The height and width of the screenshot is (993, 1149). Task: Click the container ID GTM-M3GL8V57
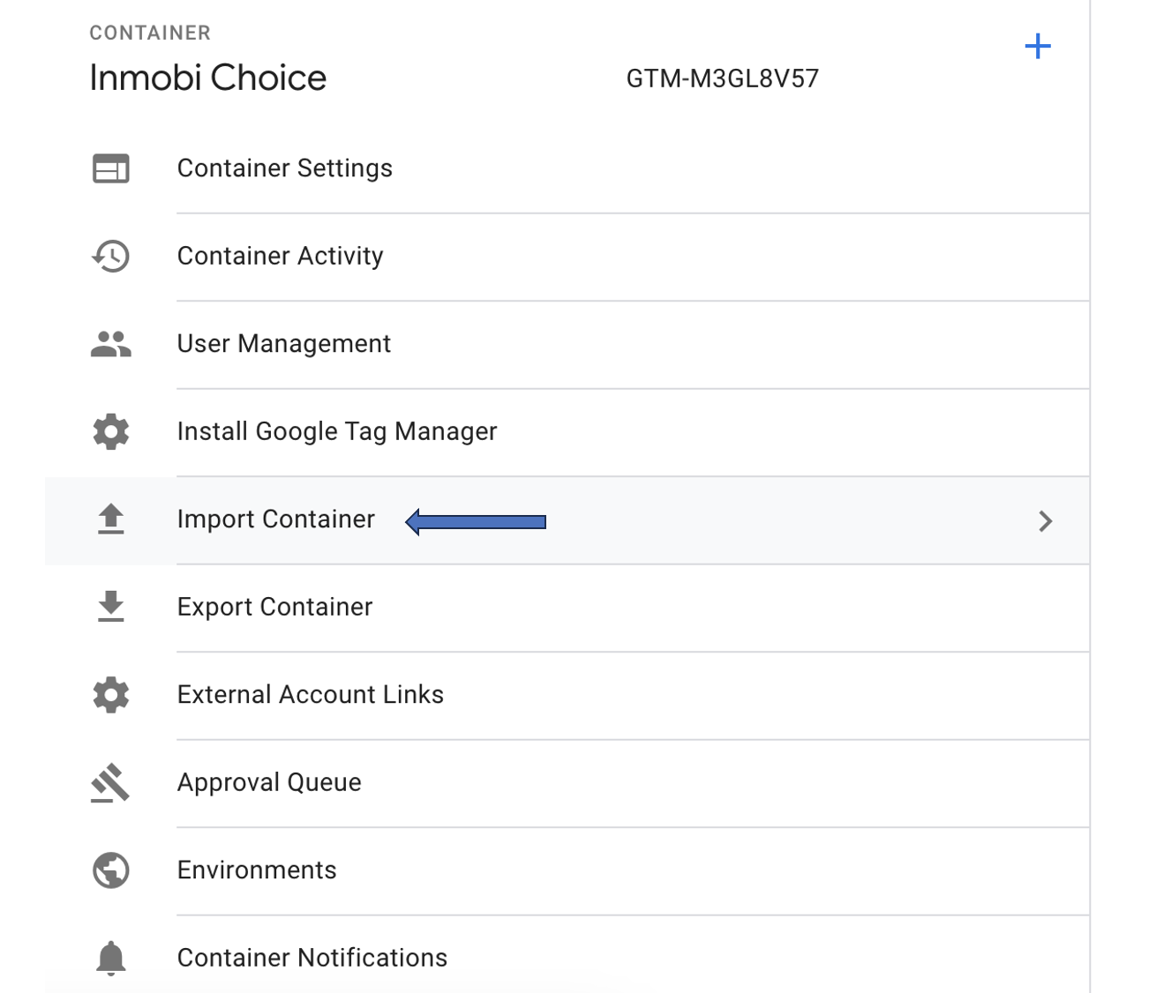click(x=723, y=78)
